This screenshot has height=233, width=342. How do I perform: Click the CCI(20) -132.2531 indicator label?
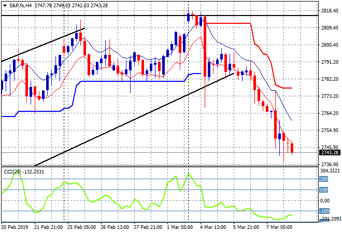24,172
